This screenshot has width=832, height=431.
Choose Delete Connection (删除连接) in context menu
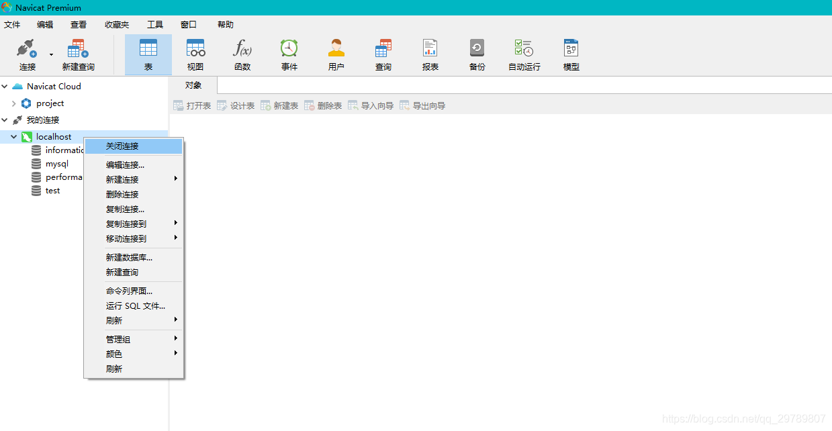[134, 194]
